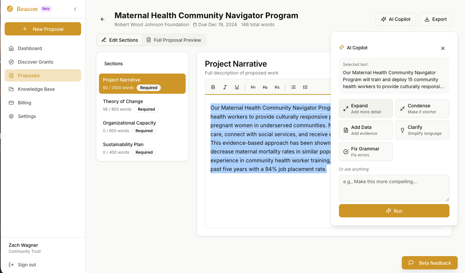
Task: Choose the Expand AI action
Action: 366,109
